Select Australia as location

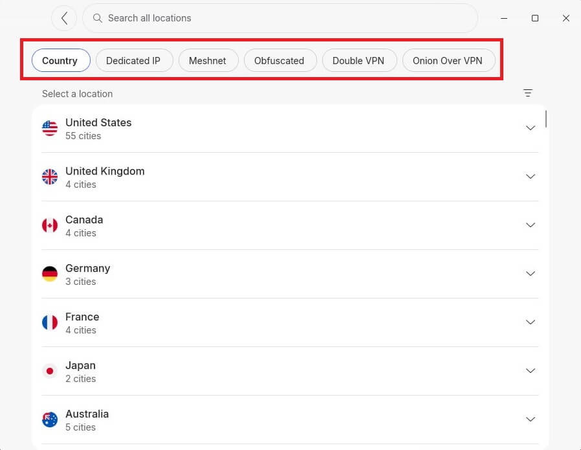point(290,420)
